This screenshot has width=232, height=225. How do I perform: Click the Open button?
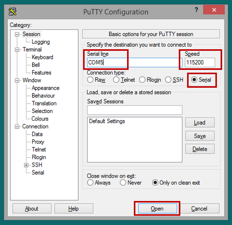158,208
